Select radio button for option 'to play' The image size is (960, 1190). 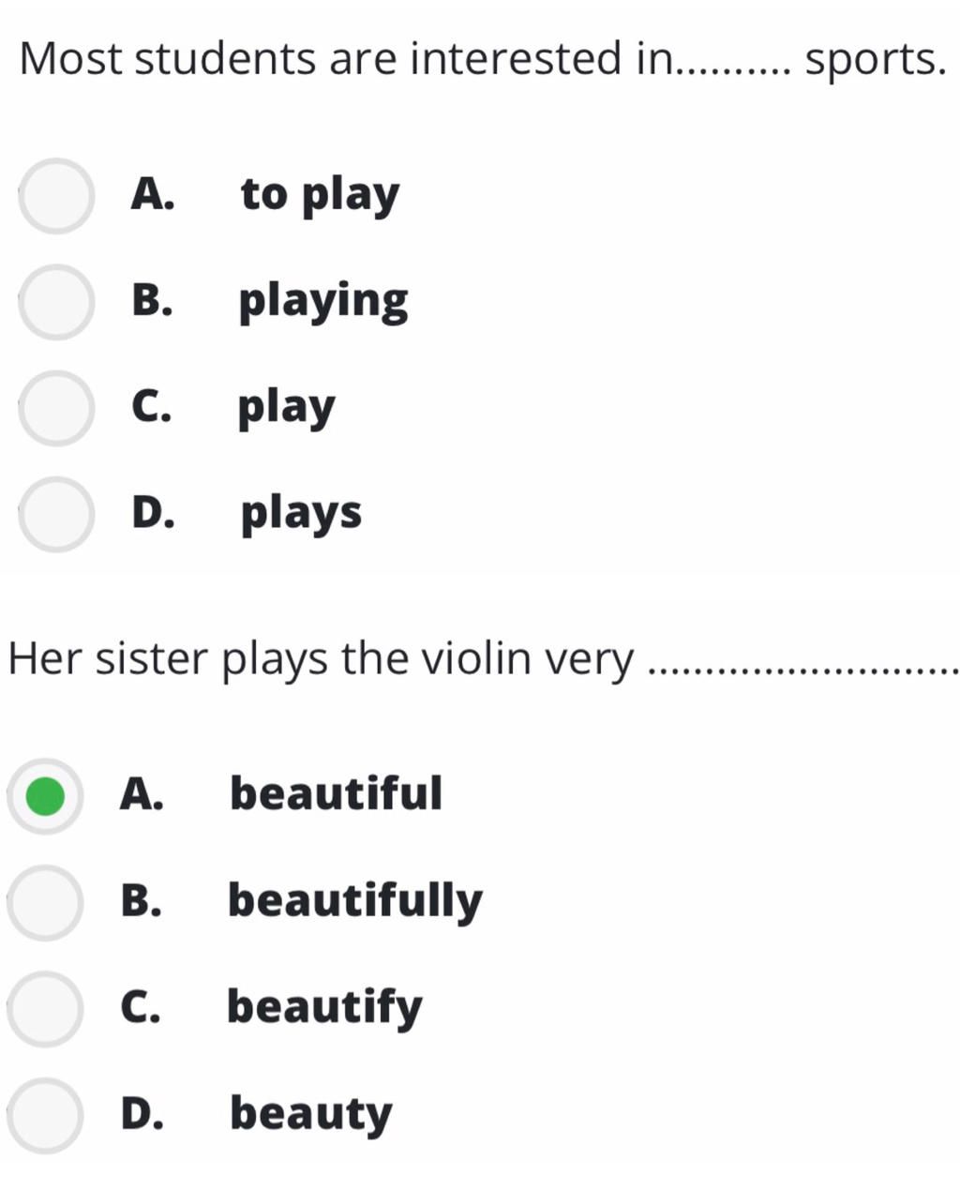tap(56, 195)
